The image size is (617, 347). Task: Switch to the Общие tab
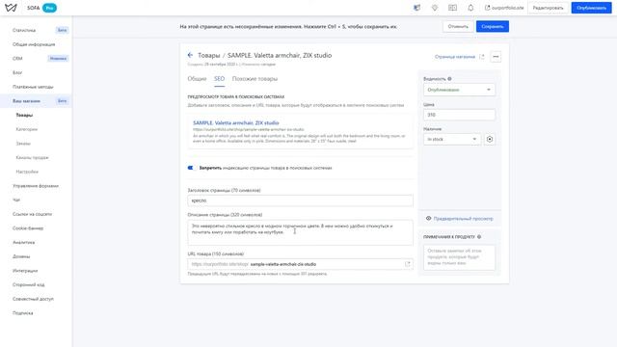click(197, 79)
